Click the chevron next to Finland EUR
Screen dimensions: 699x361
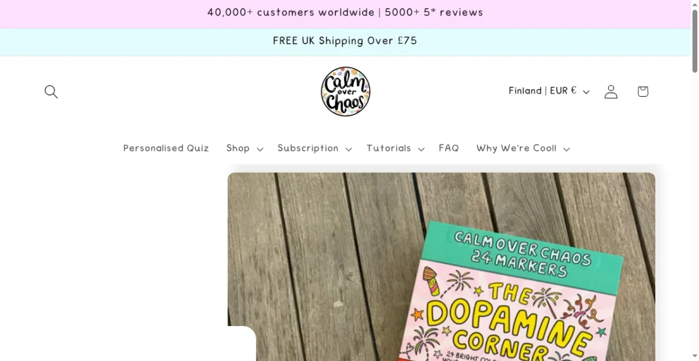(586, 92)
